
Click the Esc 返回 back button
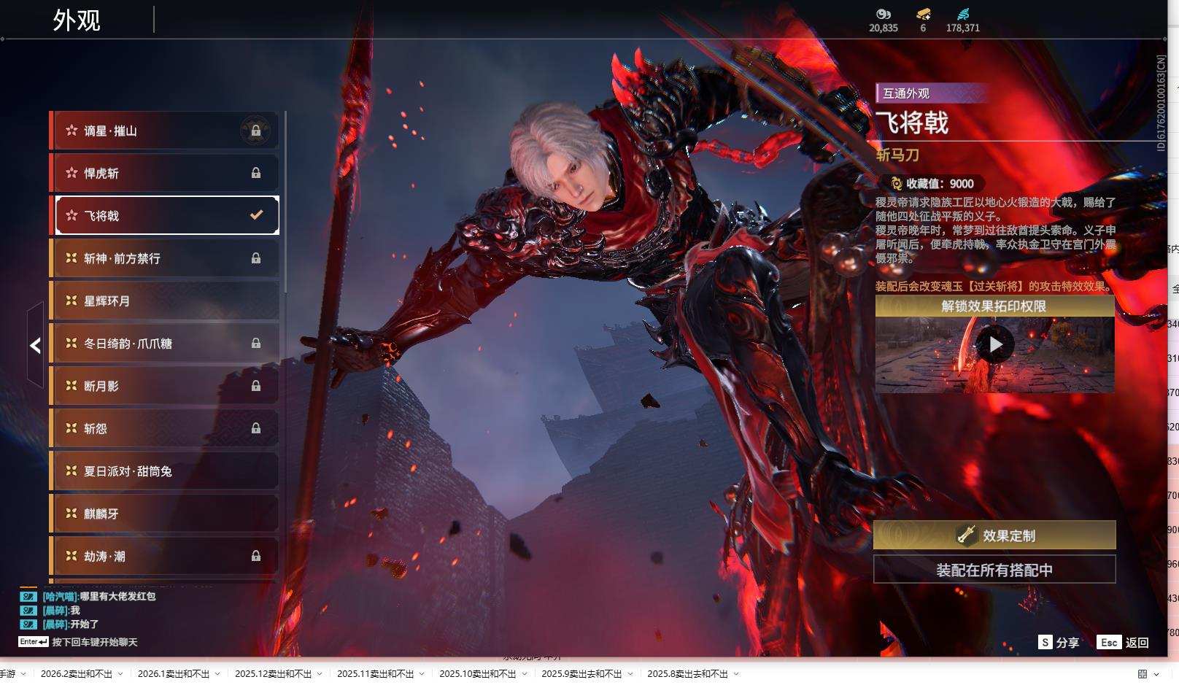[1123, 643]
